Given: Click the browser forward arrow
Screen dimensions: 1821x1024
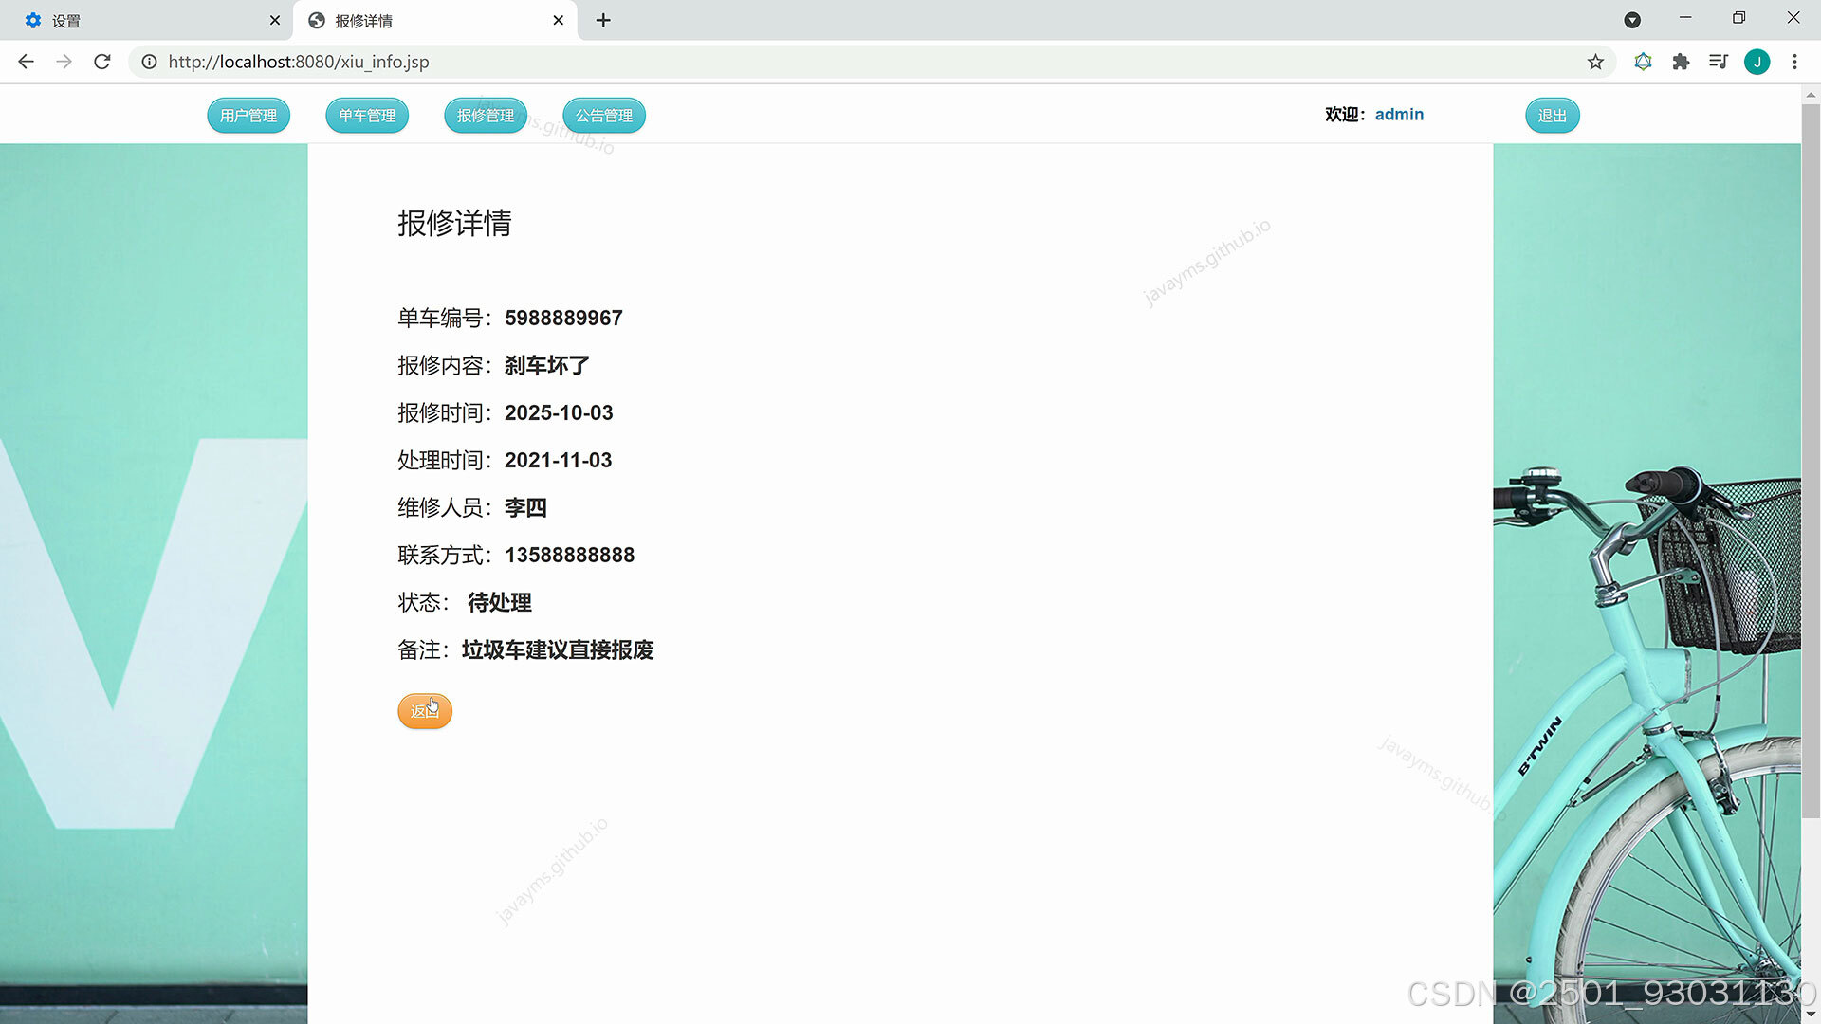Looking at the screenshot, I should tap(64, 62).
